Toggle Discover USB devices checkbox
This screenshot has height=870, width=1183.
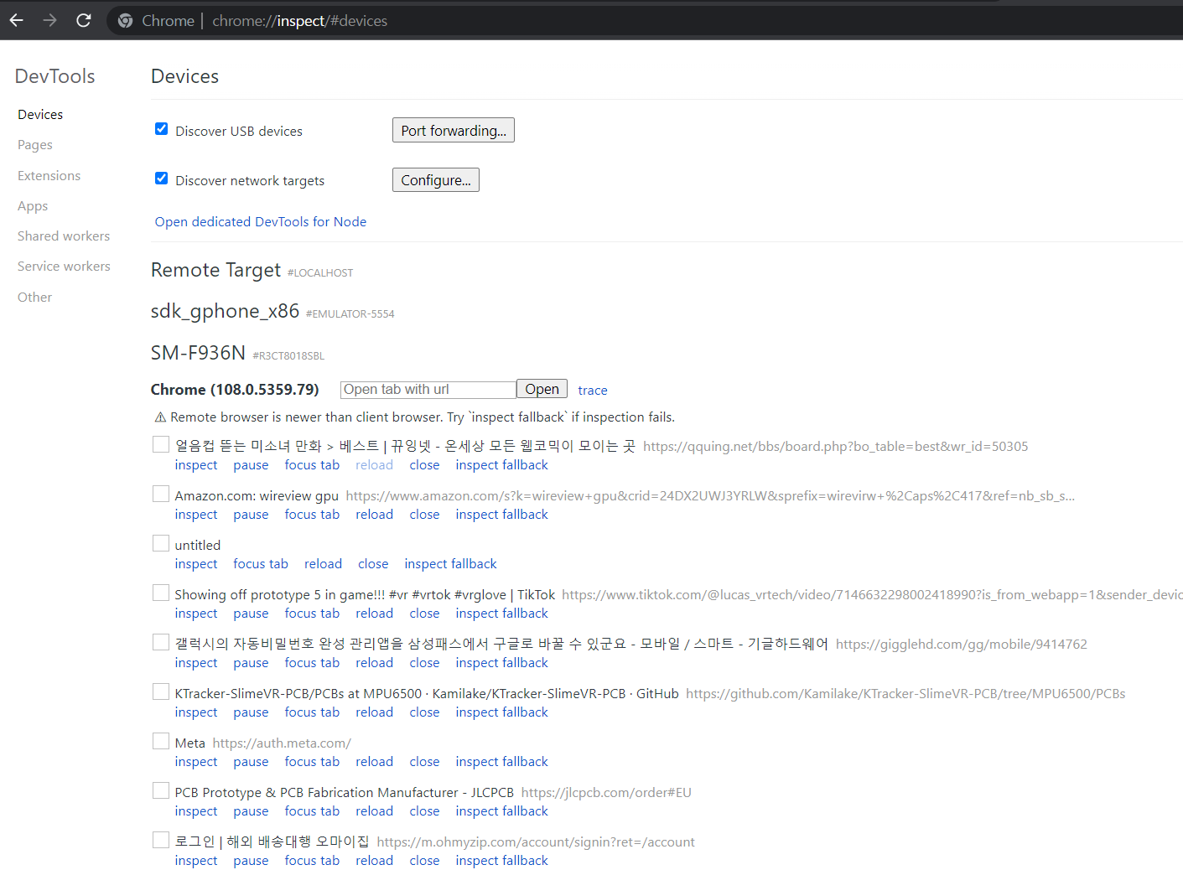pyautogui.click(x=161, y=129)
